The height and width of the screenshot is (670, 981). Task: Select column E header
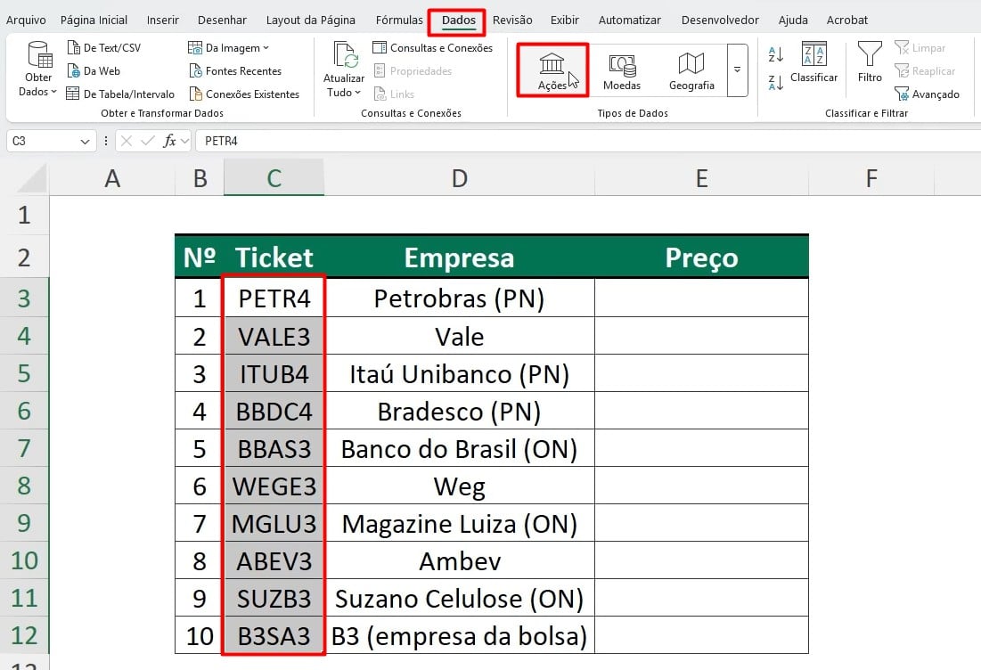pos(701,178)
